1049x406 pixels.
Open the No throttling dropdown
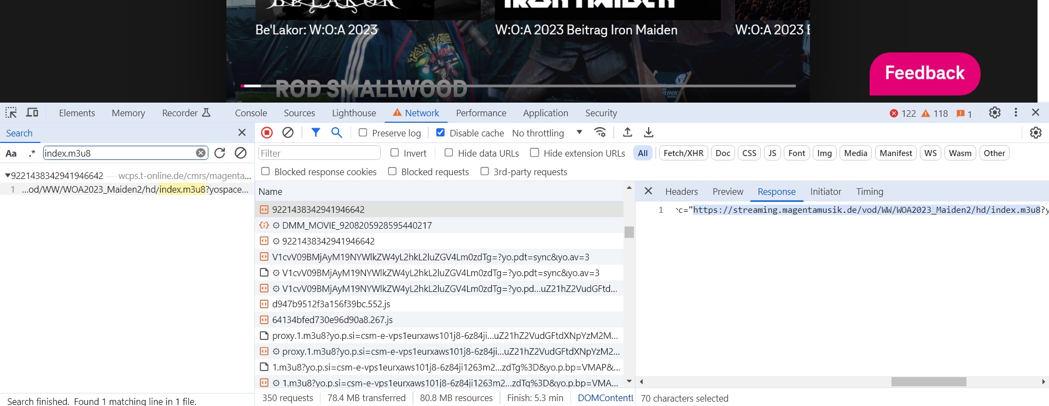point(547,133)
